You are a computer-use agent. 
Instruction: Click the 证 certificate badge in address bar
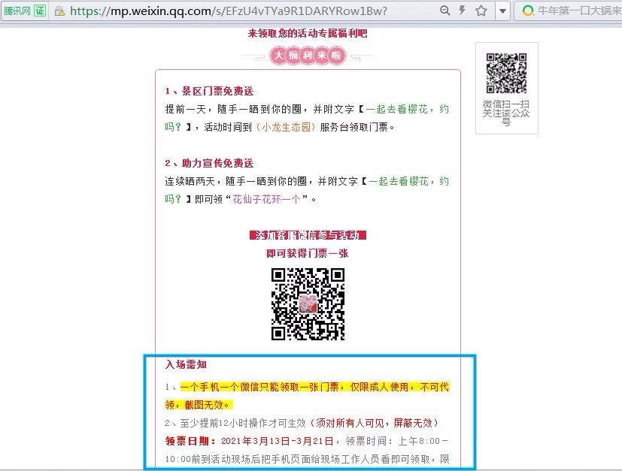(40, 11)
